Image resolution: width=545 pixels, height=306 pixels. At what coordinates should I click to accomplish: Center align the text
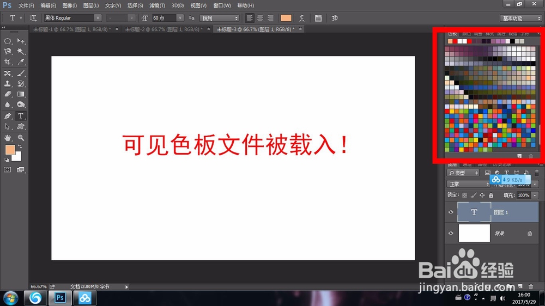coord(260,18)
